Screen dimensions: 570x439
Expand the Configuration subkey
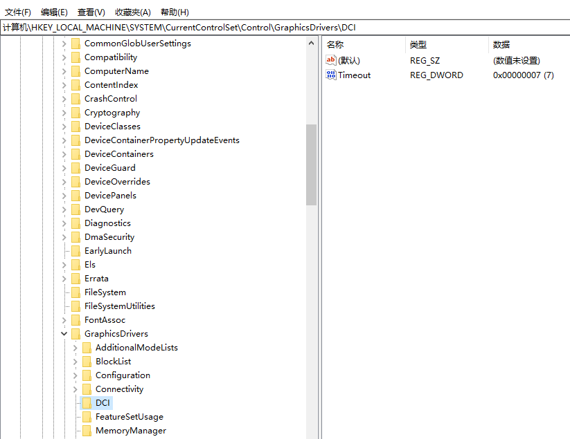pyautogui.click(x=75, y=375)
